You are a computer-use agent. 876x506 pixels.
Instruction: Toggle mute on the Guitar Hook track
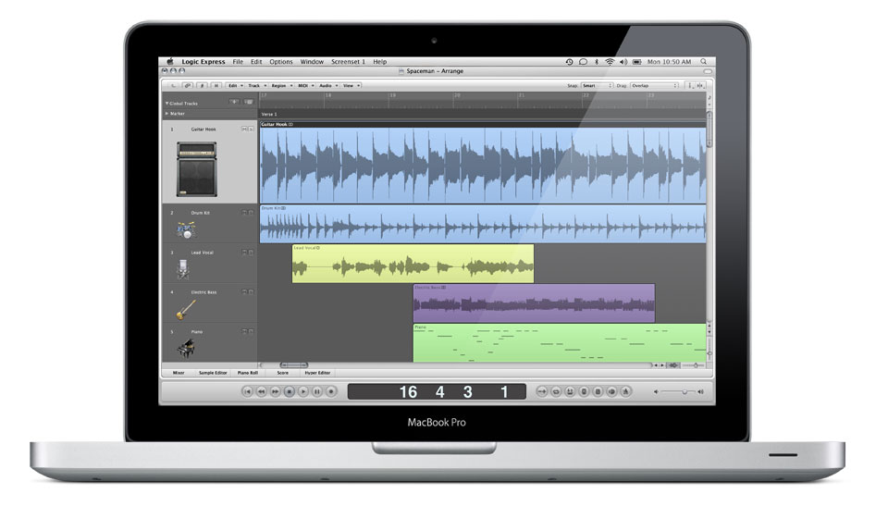[x=243, y=130]
